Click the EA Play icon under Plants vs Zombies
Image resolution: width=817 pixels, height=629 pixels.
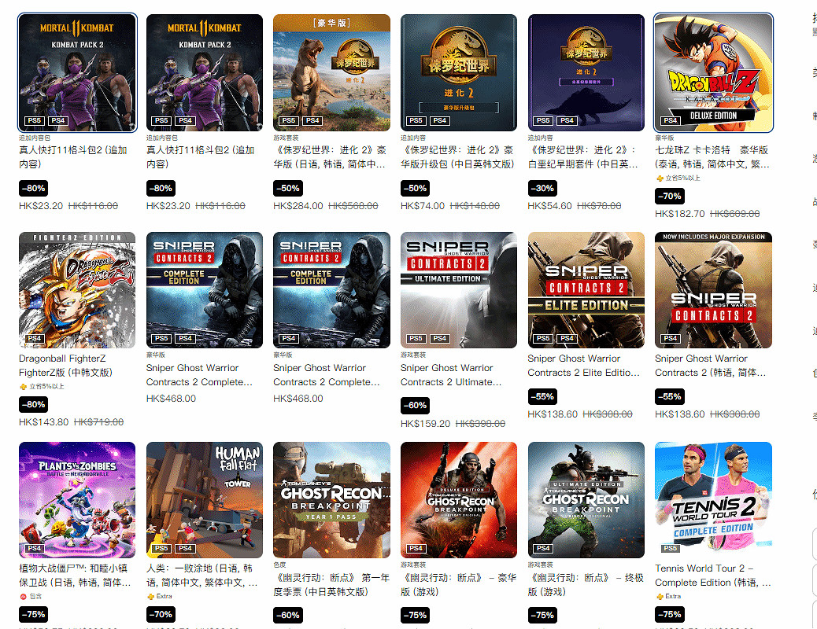(x=23, y=596)
